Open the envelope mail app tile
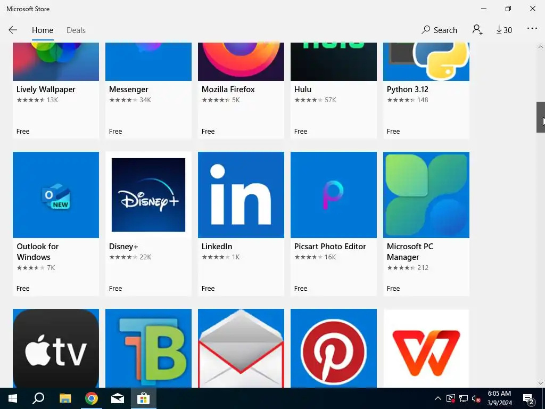This screenshot has width=545, height=409. (x=241, y=348)
